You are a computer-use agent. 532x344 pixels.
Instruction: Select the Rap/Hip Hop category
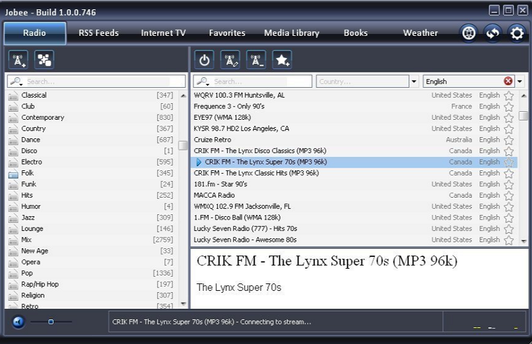[x=91, y=284]
